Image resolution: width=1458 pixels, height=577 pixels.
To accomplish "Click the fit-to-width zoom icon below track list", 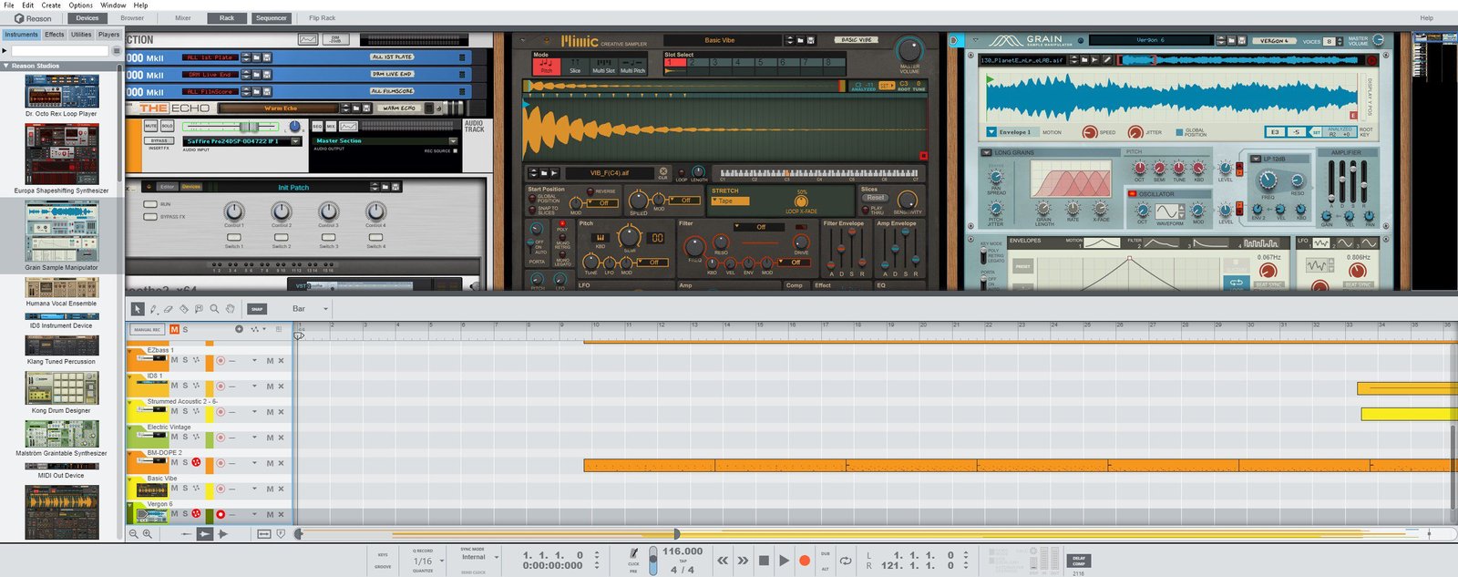I will pos(264,534).
